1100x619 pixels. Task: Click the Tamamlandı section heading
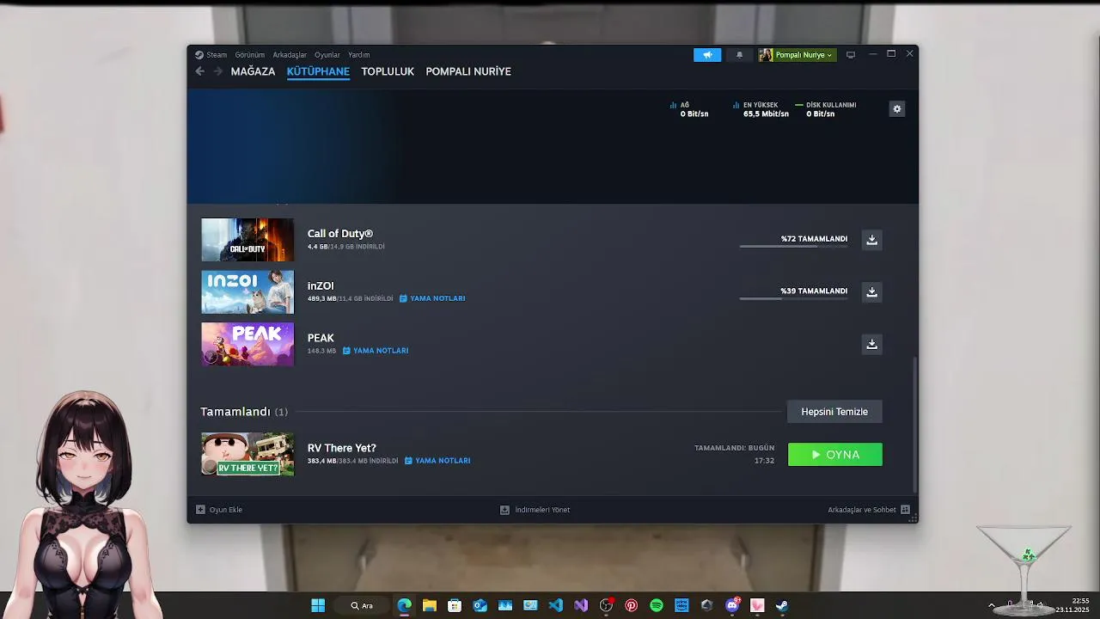click(235, 412)
